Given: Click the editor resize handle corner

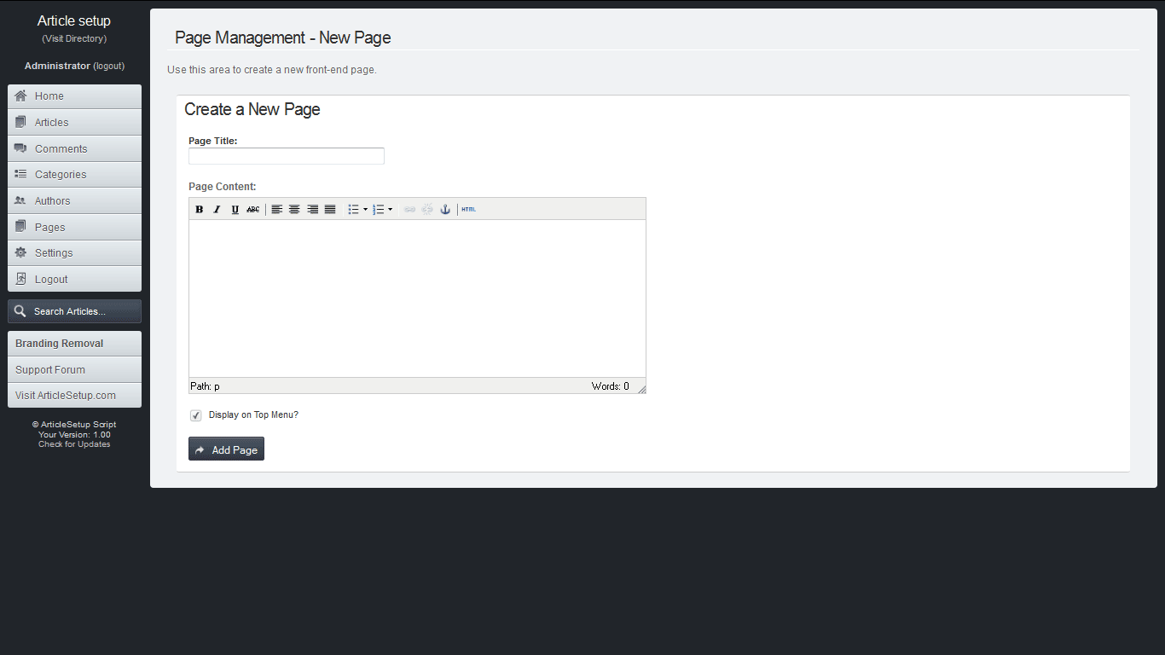Looking at the screenshot, I should [x=642, y=390].
